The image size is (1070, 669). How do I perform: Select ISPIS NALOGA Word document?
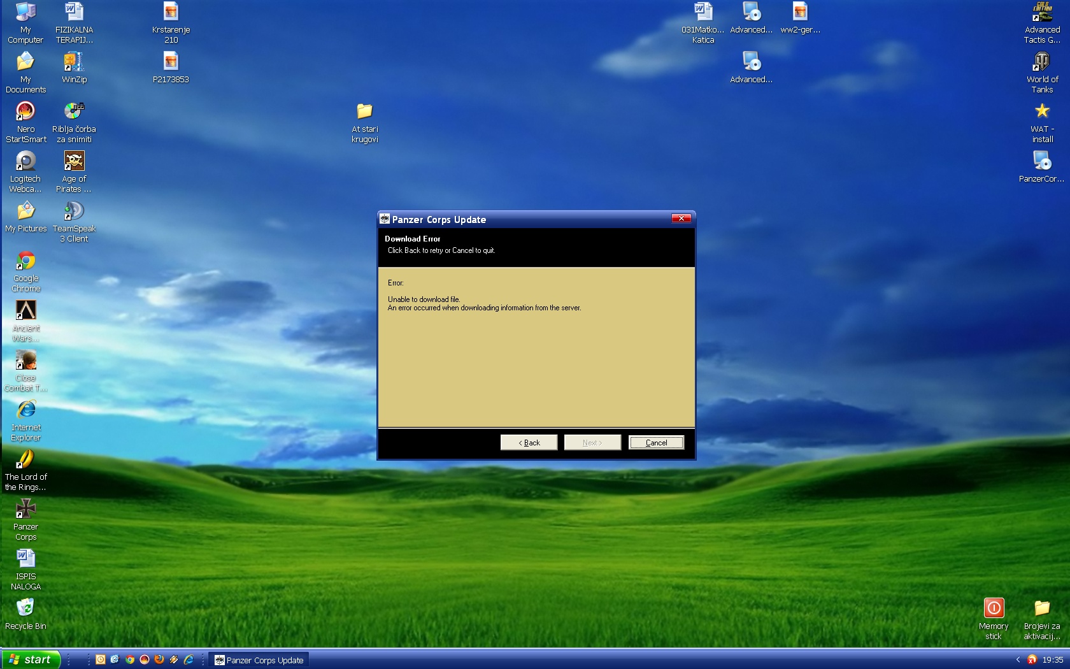click(25, 569)
